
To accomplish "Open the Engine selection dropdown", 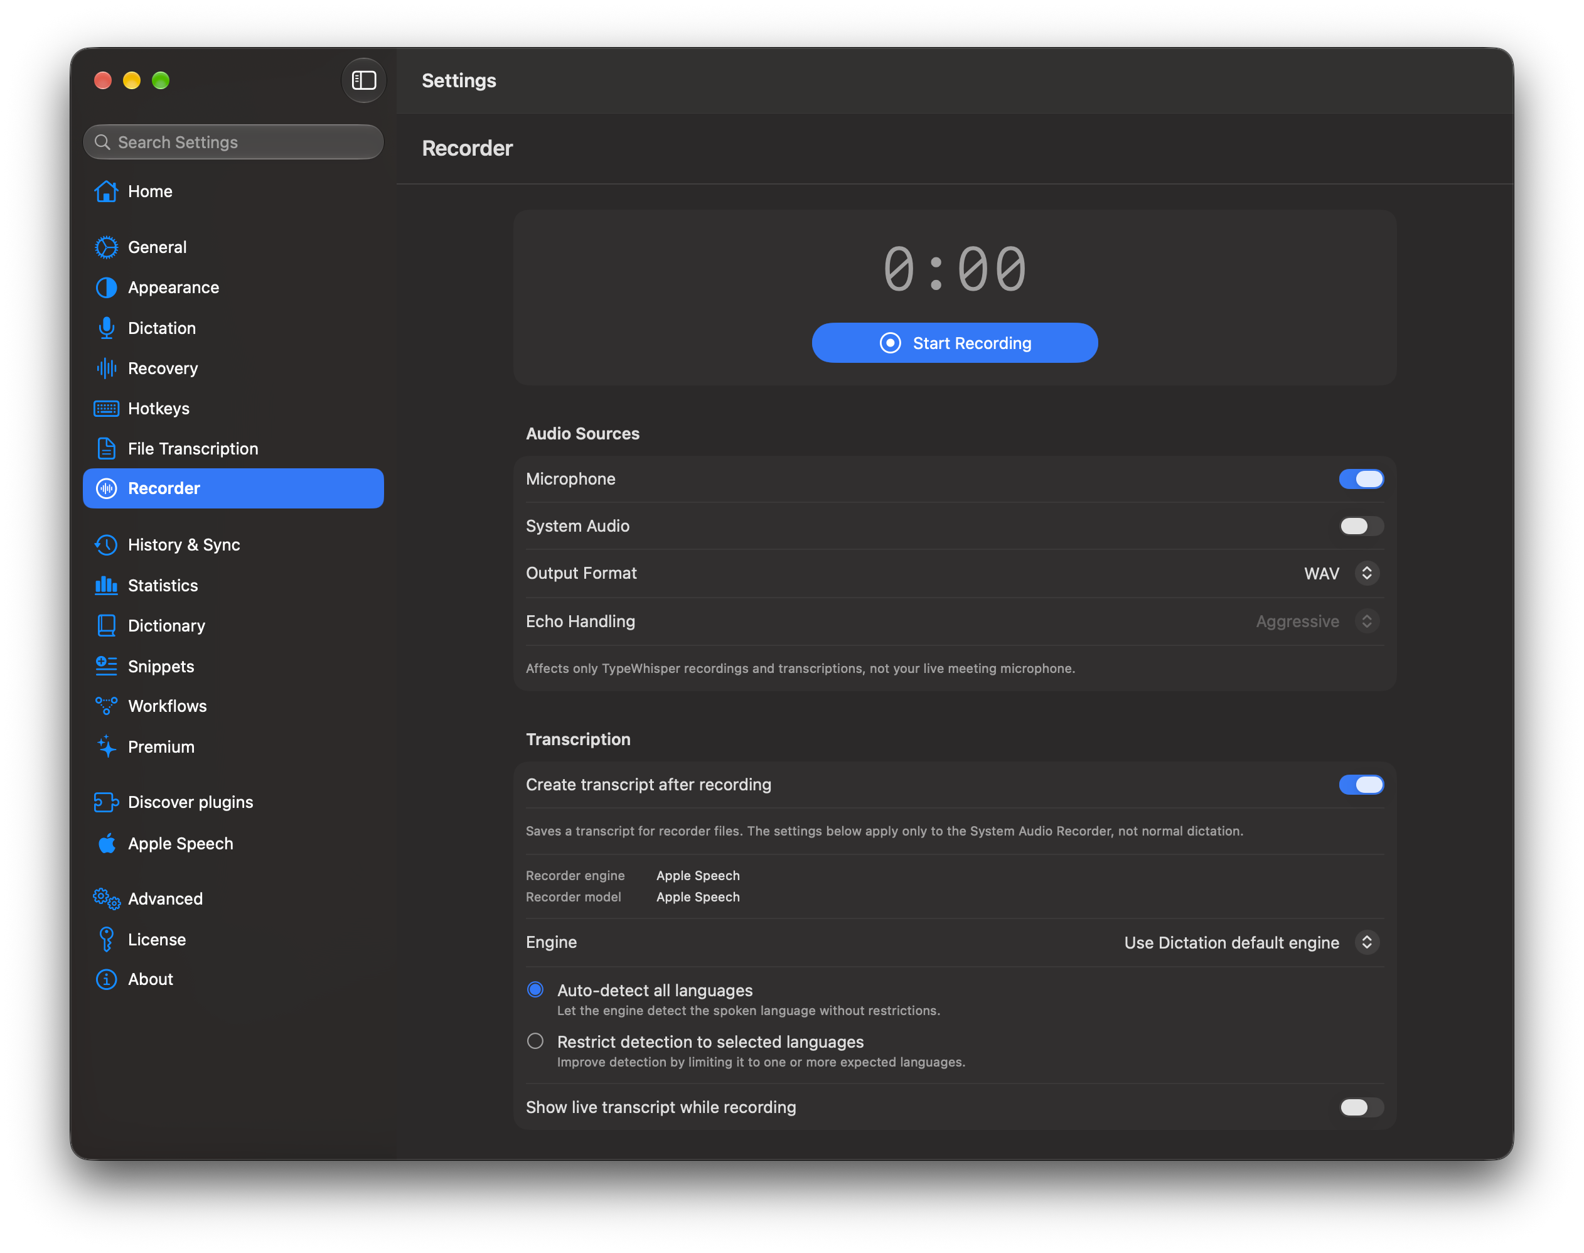I will [1251, 943].
